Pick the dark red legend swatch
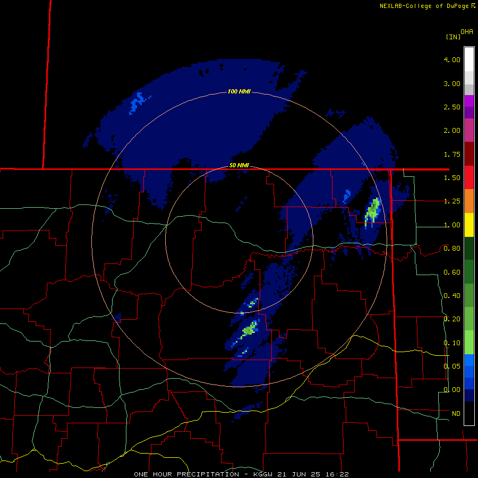Image resolution: width=478 pixels, height=478 pixels. [x=469, y=154]
